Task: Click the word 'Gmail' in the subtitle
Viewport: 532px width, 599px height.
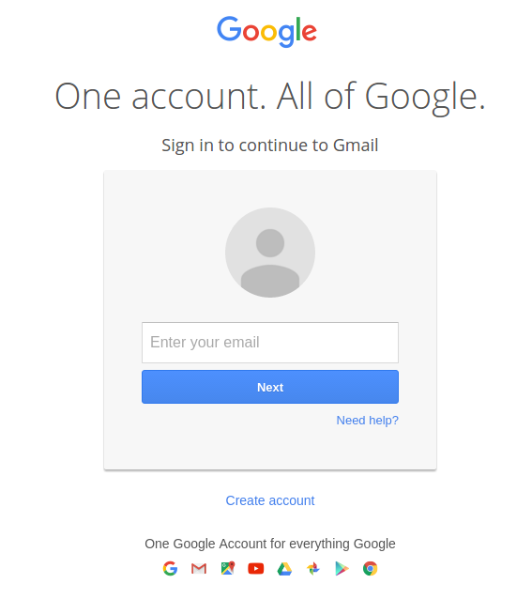Action: point(356,146)
